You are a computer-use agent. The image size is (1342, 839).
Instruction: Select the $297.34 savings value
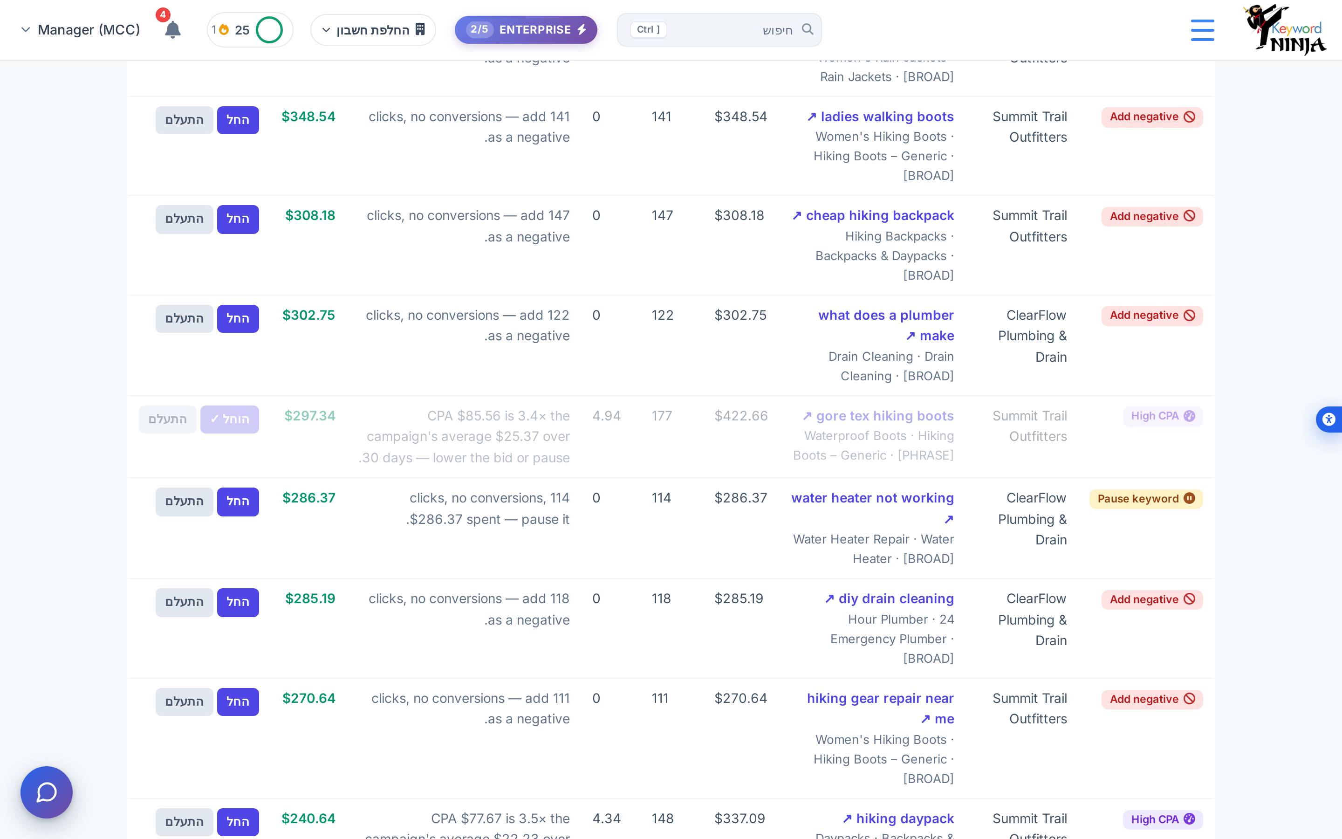309,416
